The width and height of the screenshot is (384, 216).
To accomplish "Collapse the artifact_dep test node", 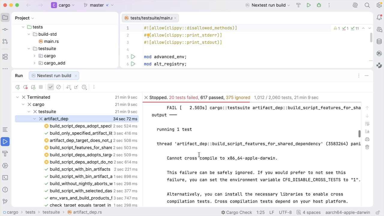I will 34,119.
